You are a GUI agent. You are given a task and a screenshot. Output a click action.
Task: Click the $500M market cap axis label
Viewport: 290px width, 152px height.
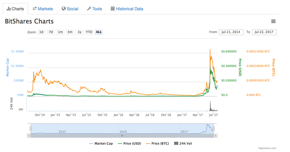(x=19, y=81)
